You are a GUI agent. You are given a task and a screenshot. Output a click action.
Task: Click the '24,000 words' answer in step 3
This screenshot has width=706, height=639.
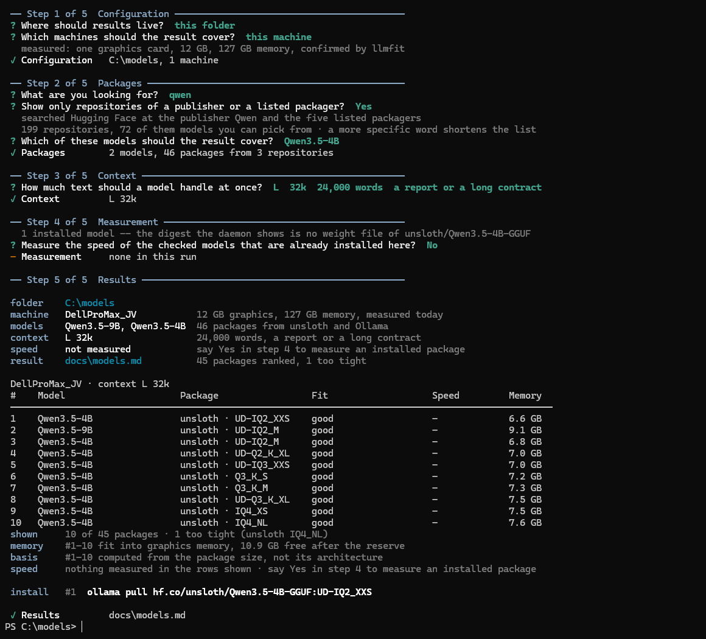pos(349,187)
